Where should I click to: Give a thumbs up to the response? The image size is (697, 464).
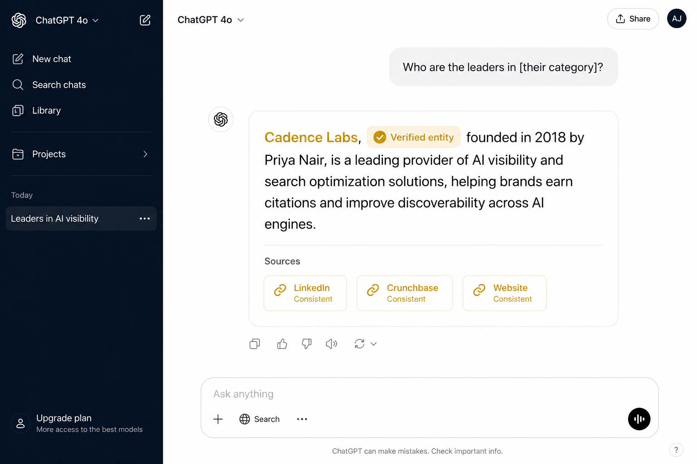point(282,344)
